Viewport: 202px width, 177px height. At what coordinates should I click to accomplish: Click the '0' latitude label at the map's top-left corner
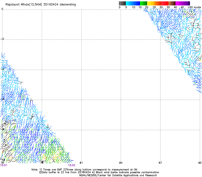pos(2,9)
